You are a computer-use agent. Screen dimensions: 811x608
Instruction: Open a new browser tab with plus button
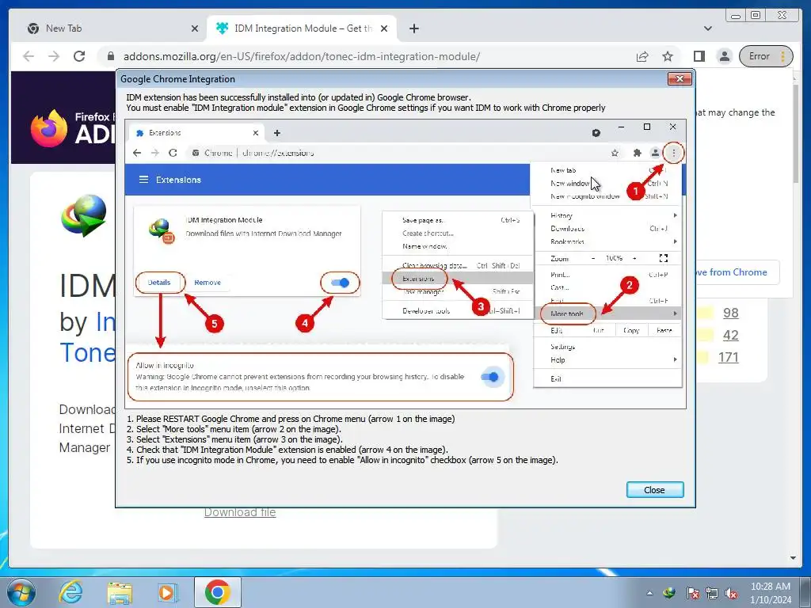tap(413, 28)
